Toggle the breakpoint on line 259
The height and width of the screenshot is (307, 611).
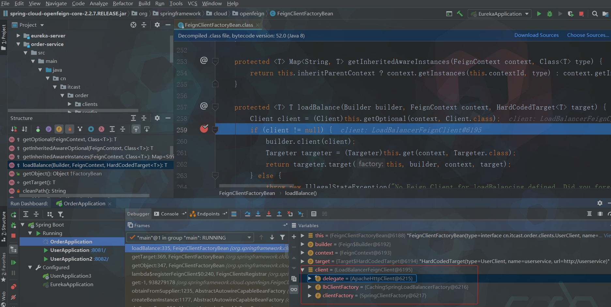point(204,129)
